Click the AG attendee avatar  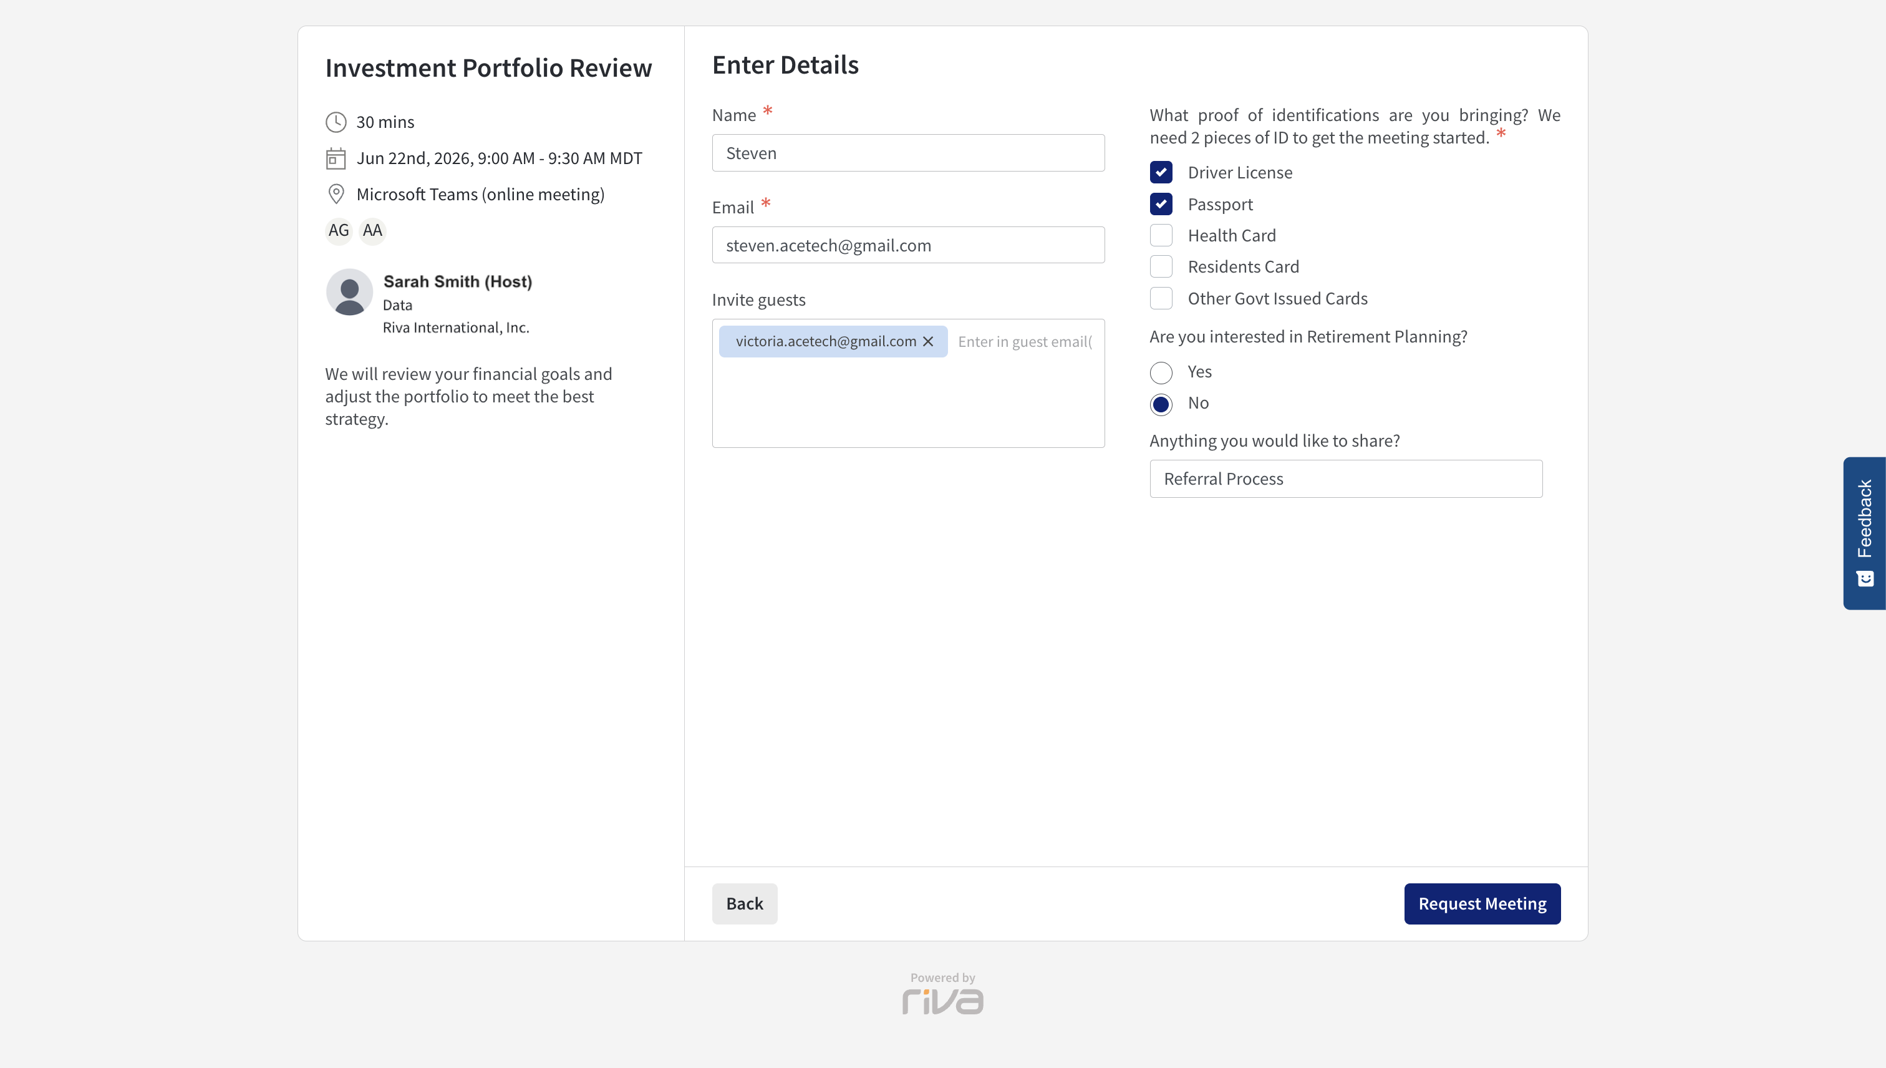[339, 231]
